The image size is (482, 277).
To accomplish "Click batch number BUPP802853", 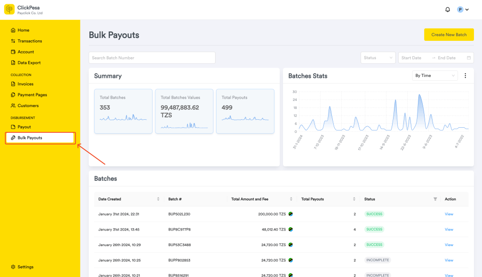I will click(x=179, y=260).
